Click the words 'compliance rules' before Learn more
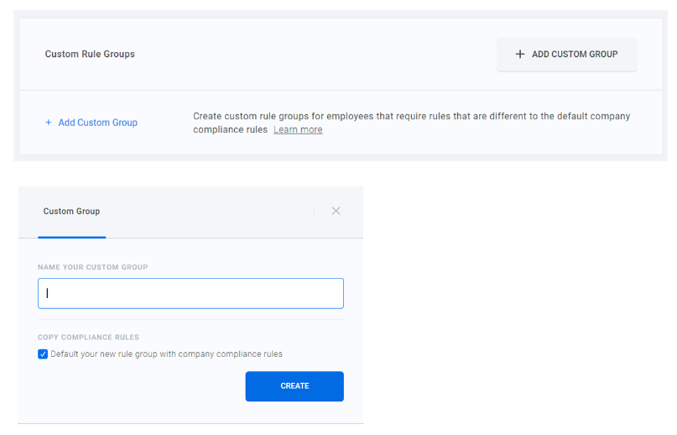Screen dimensions: 677x435 231,130
